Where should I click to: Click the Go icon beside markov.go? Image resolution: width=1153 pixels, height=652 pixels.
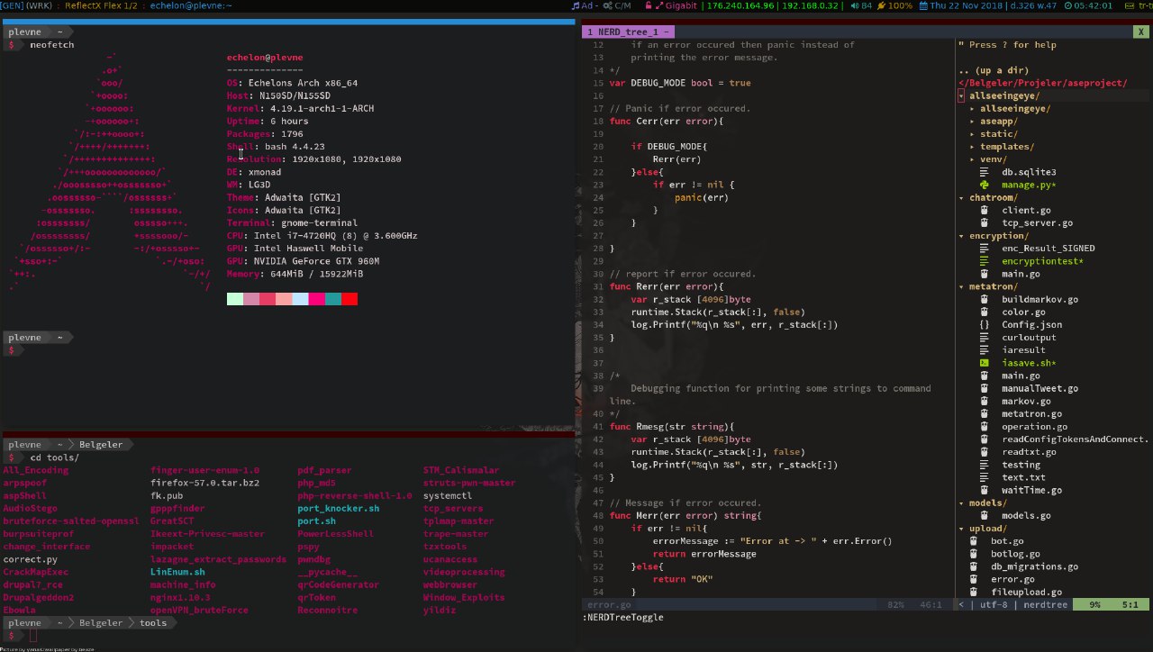(x=985, y=401)
